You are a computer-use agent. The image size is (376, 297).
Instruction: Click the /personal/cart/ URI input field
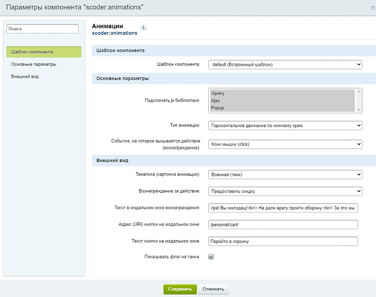(x=283, y=225)
